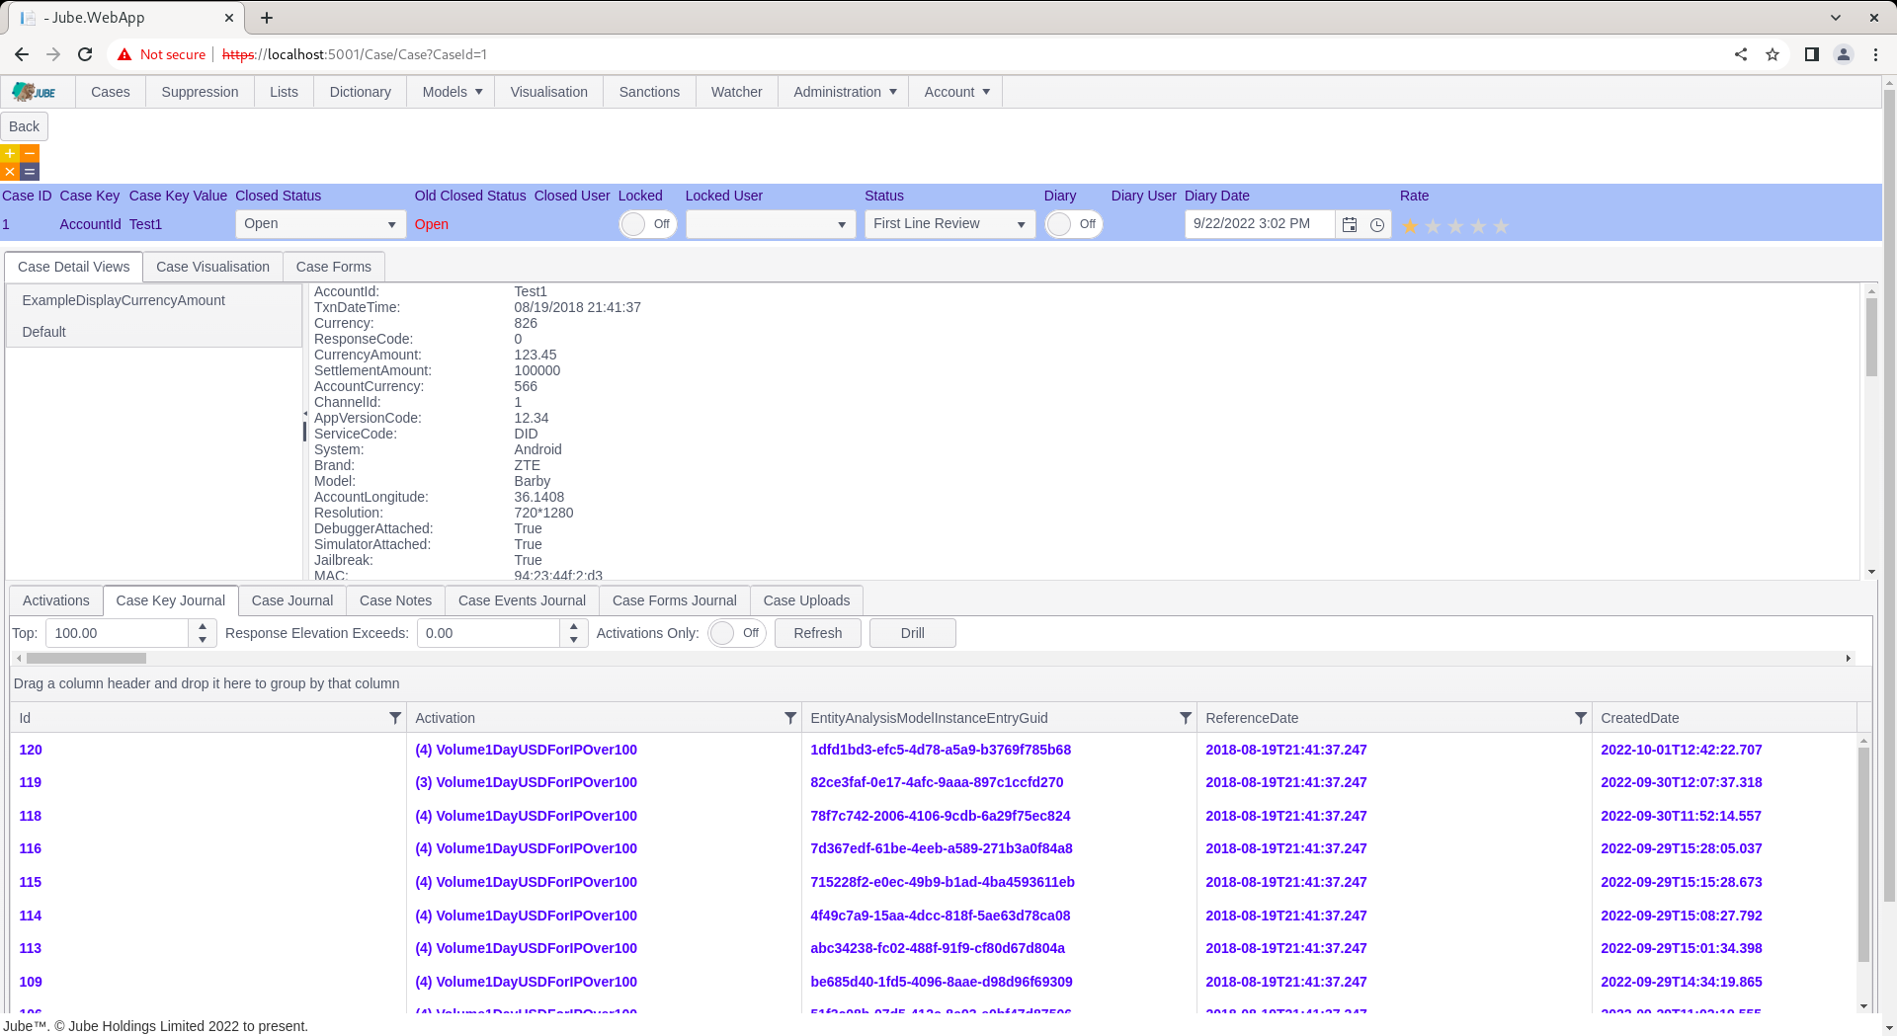This screenshot has width=1897, height=1036.
Task: Click the journal grid horizontal scrollbar thumb
Action: coord(86,658)
